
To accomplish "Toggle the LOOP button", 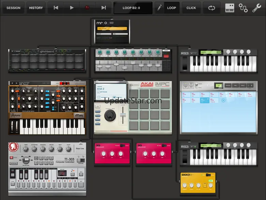I will [x=172, y=8].
